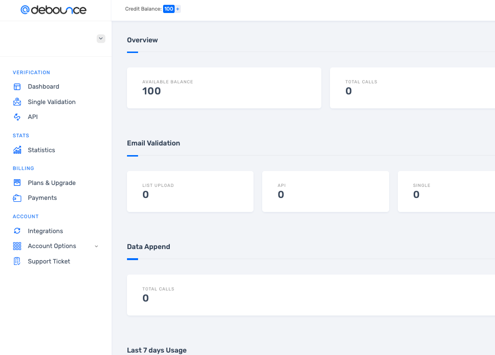495x355 pixels.
Task: Click the Support Ticket clipboard icon
Action: [x=17, y=261]
